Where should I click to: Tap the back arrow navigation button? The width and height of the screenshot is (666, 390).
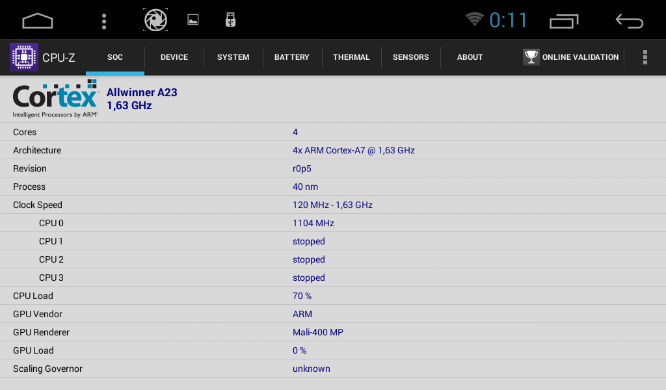[x=630, y=21]
